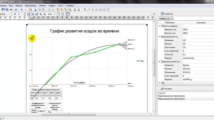Open the Объект menu

[42, 6]
